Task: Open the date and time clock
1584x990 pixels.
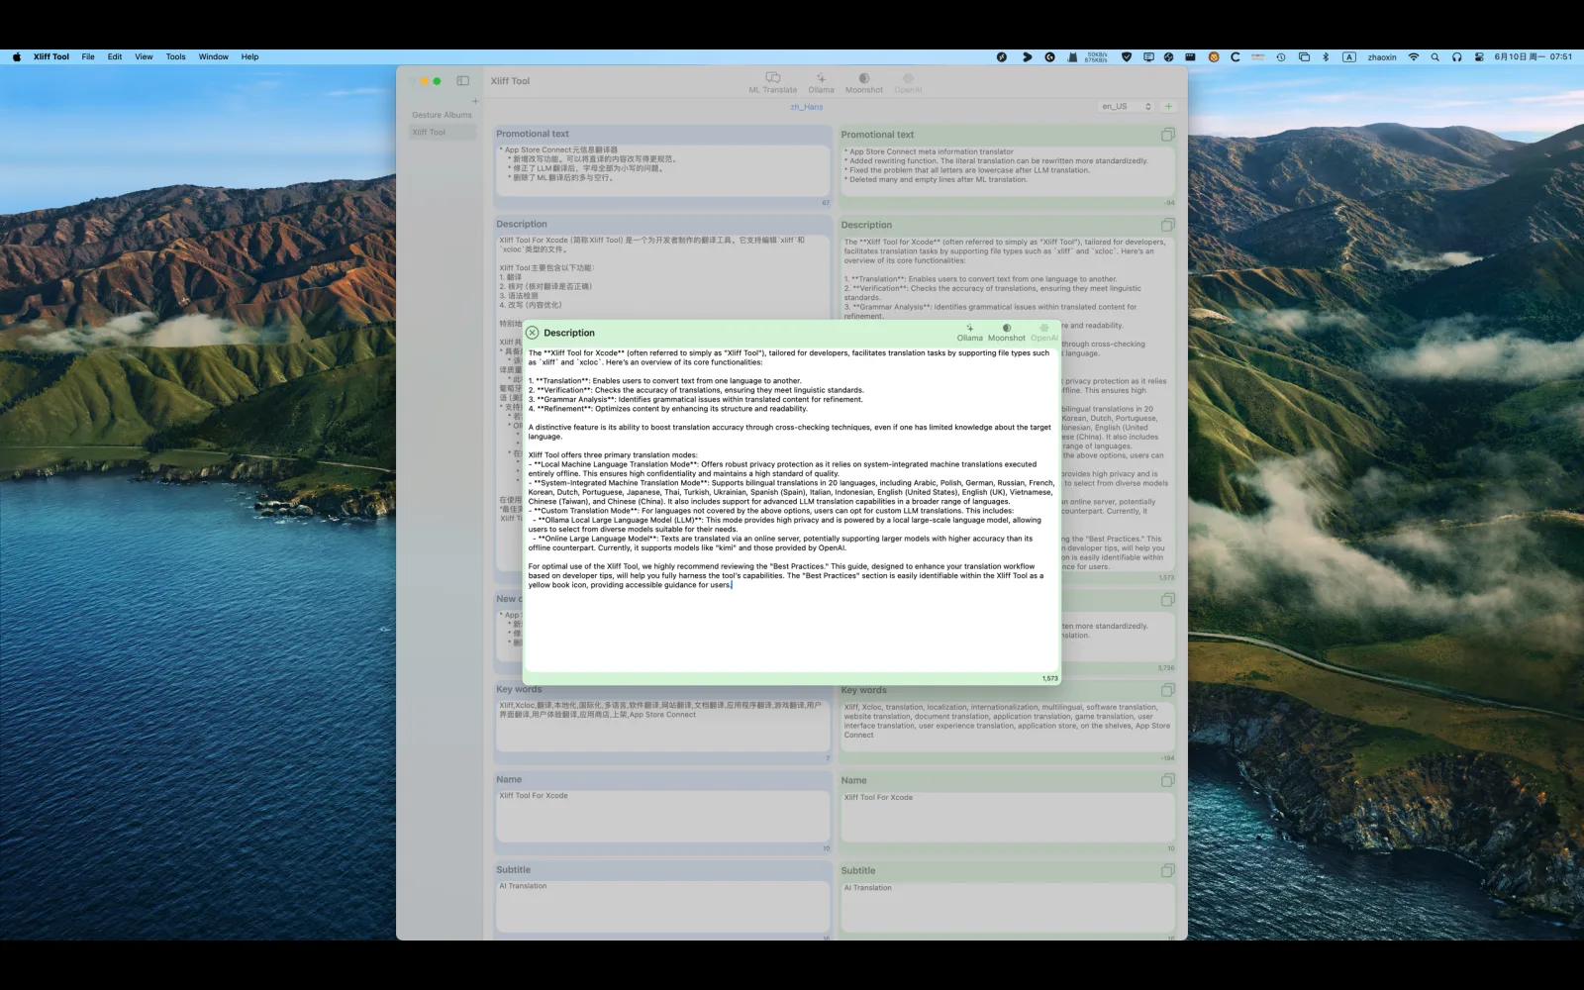Action: [1533, 56]
